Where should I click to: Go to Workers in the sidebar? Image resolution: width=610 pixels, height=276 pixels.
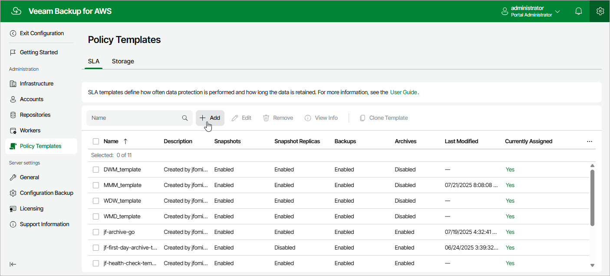pos(30,131)
